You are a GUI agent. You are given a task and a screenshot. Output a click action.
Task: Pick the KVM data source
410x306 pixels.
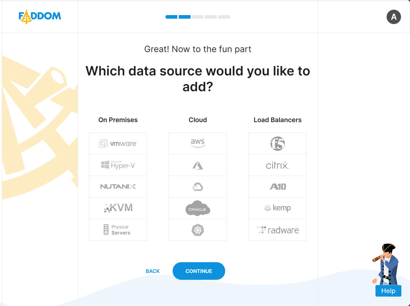pos(118,208)
